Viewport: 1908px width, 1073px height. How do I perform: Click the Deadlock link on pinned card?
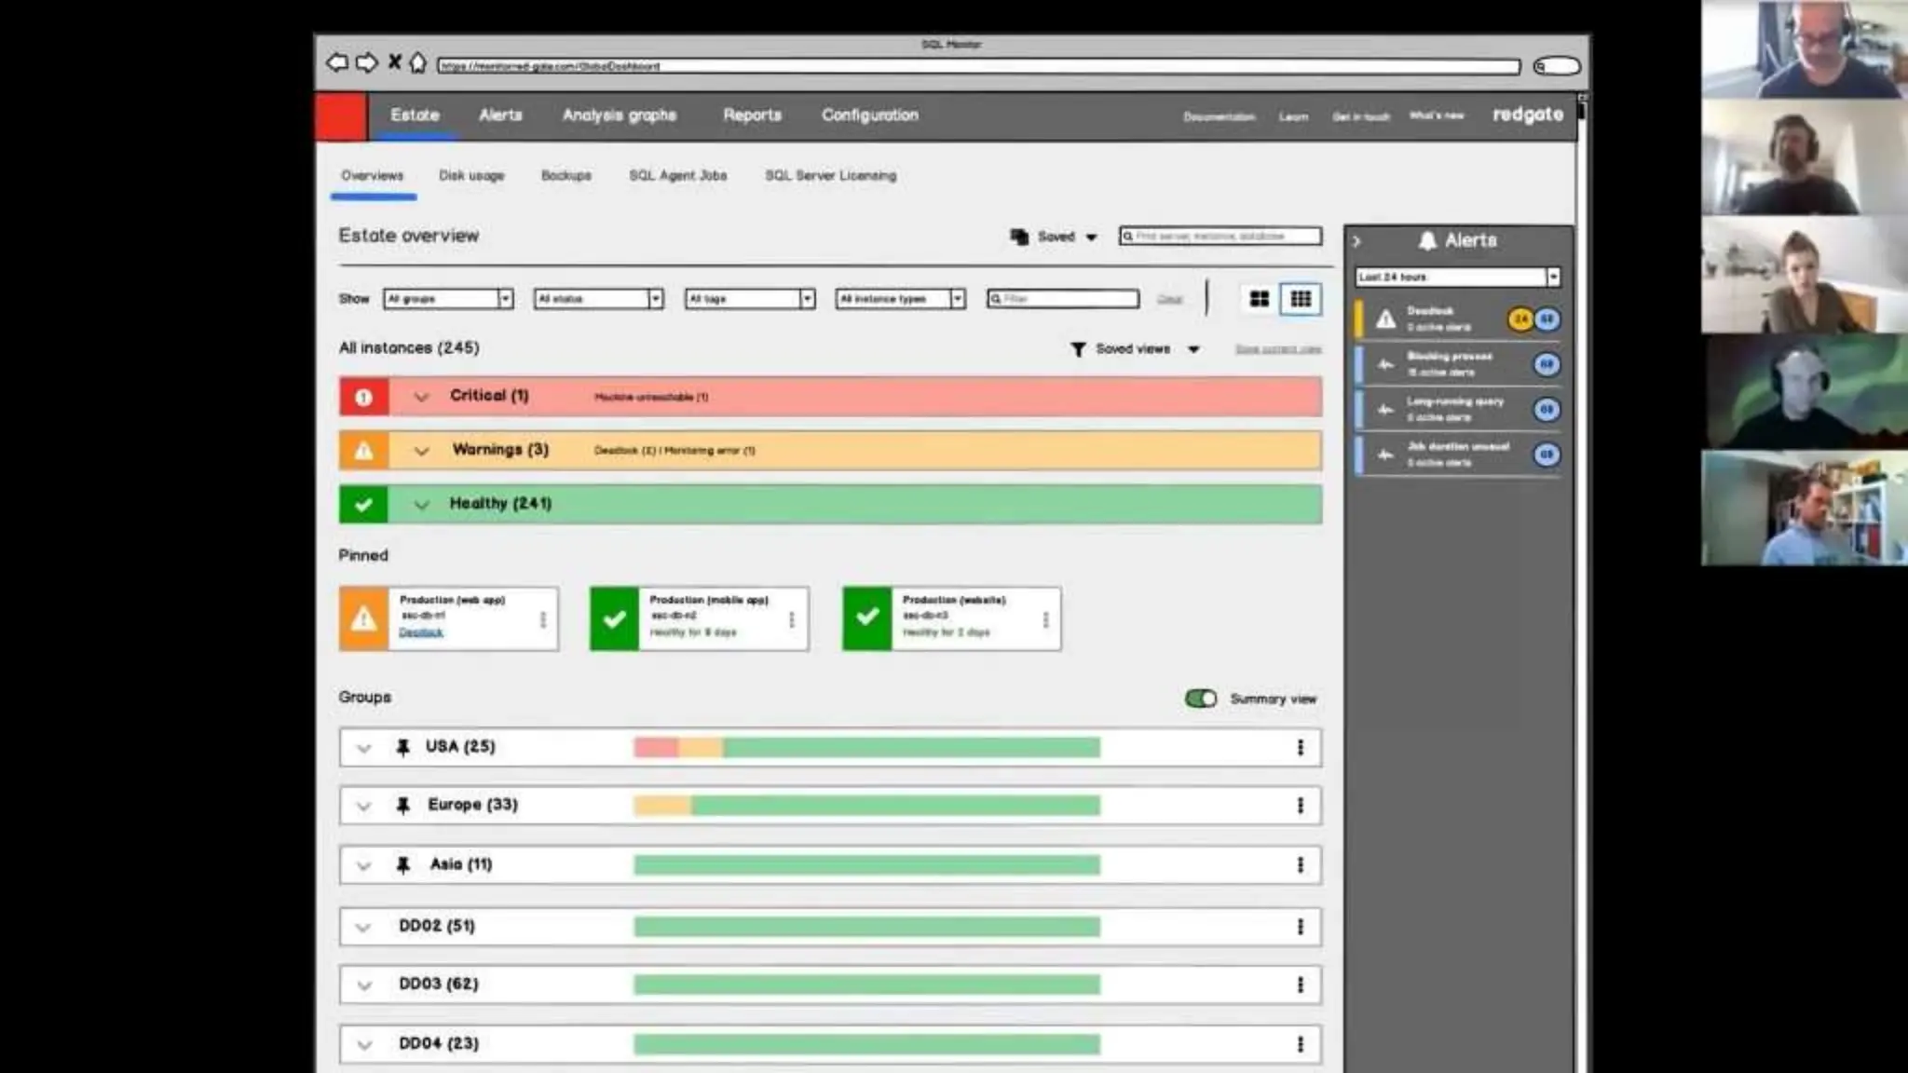[421, 632]
